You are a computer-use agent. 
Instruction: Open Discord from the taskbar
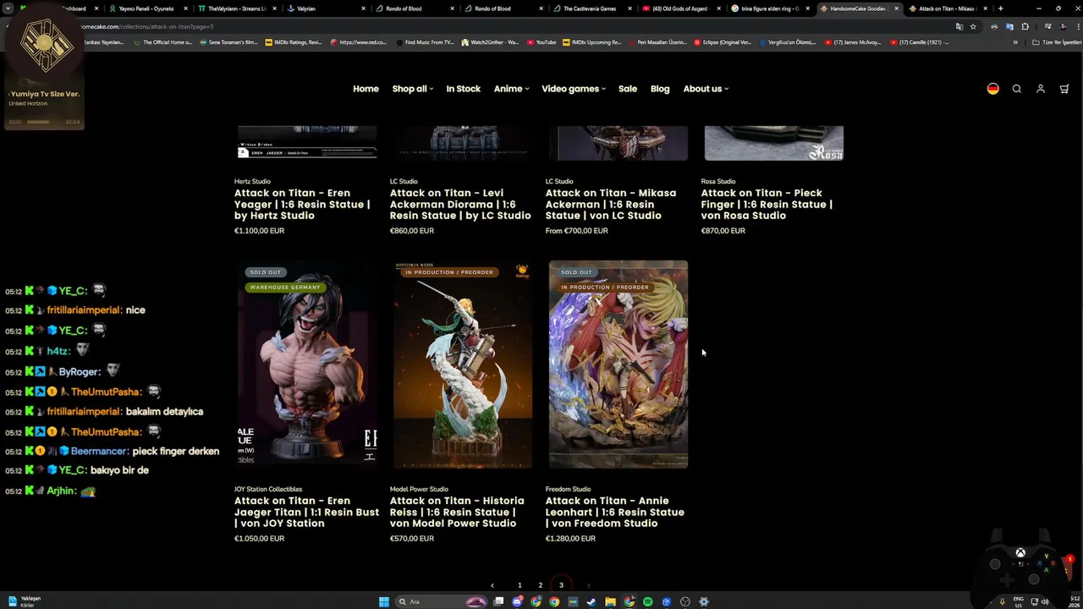(x=517, y=601)
